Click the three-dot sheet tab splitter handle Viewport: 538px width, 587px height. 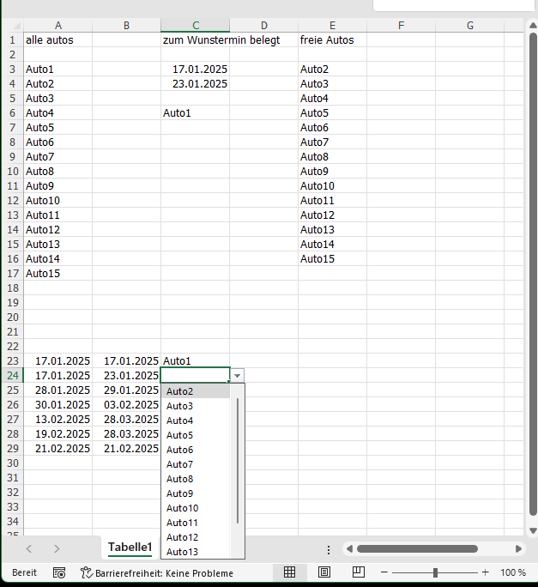tap(329, 549)
